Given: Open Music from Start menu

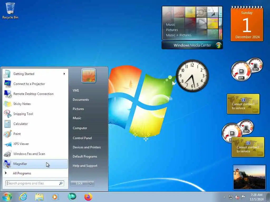Looking at the screenshot, I should click(x=77, y=118).
